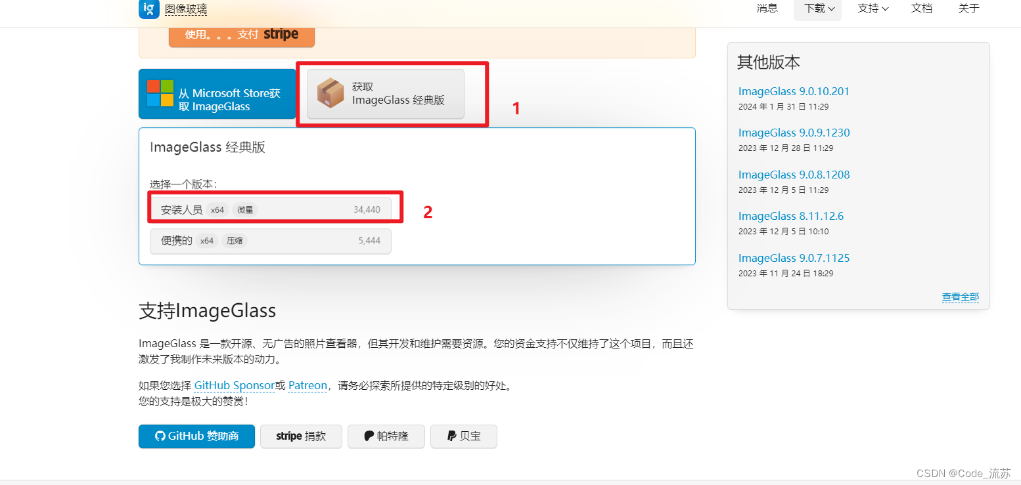Click the 微星 tag on installer row

[x=245, y=210]
